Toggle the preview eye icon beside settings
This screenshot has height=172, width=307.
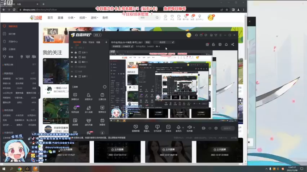(210, 128)
